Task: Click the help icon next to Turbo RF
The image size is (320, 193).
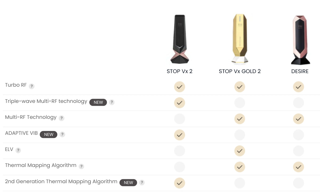Action: pyautogui.click(x=32, y=86)
